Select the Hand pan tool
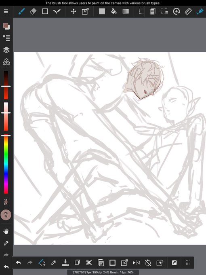Viewport: 206px width, 275px height. tap(6, 231)
